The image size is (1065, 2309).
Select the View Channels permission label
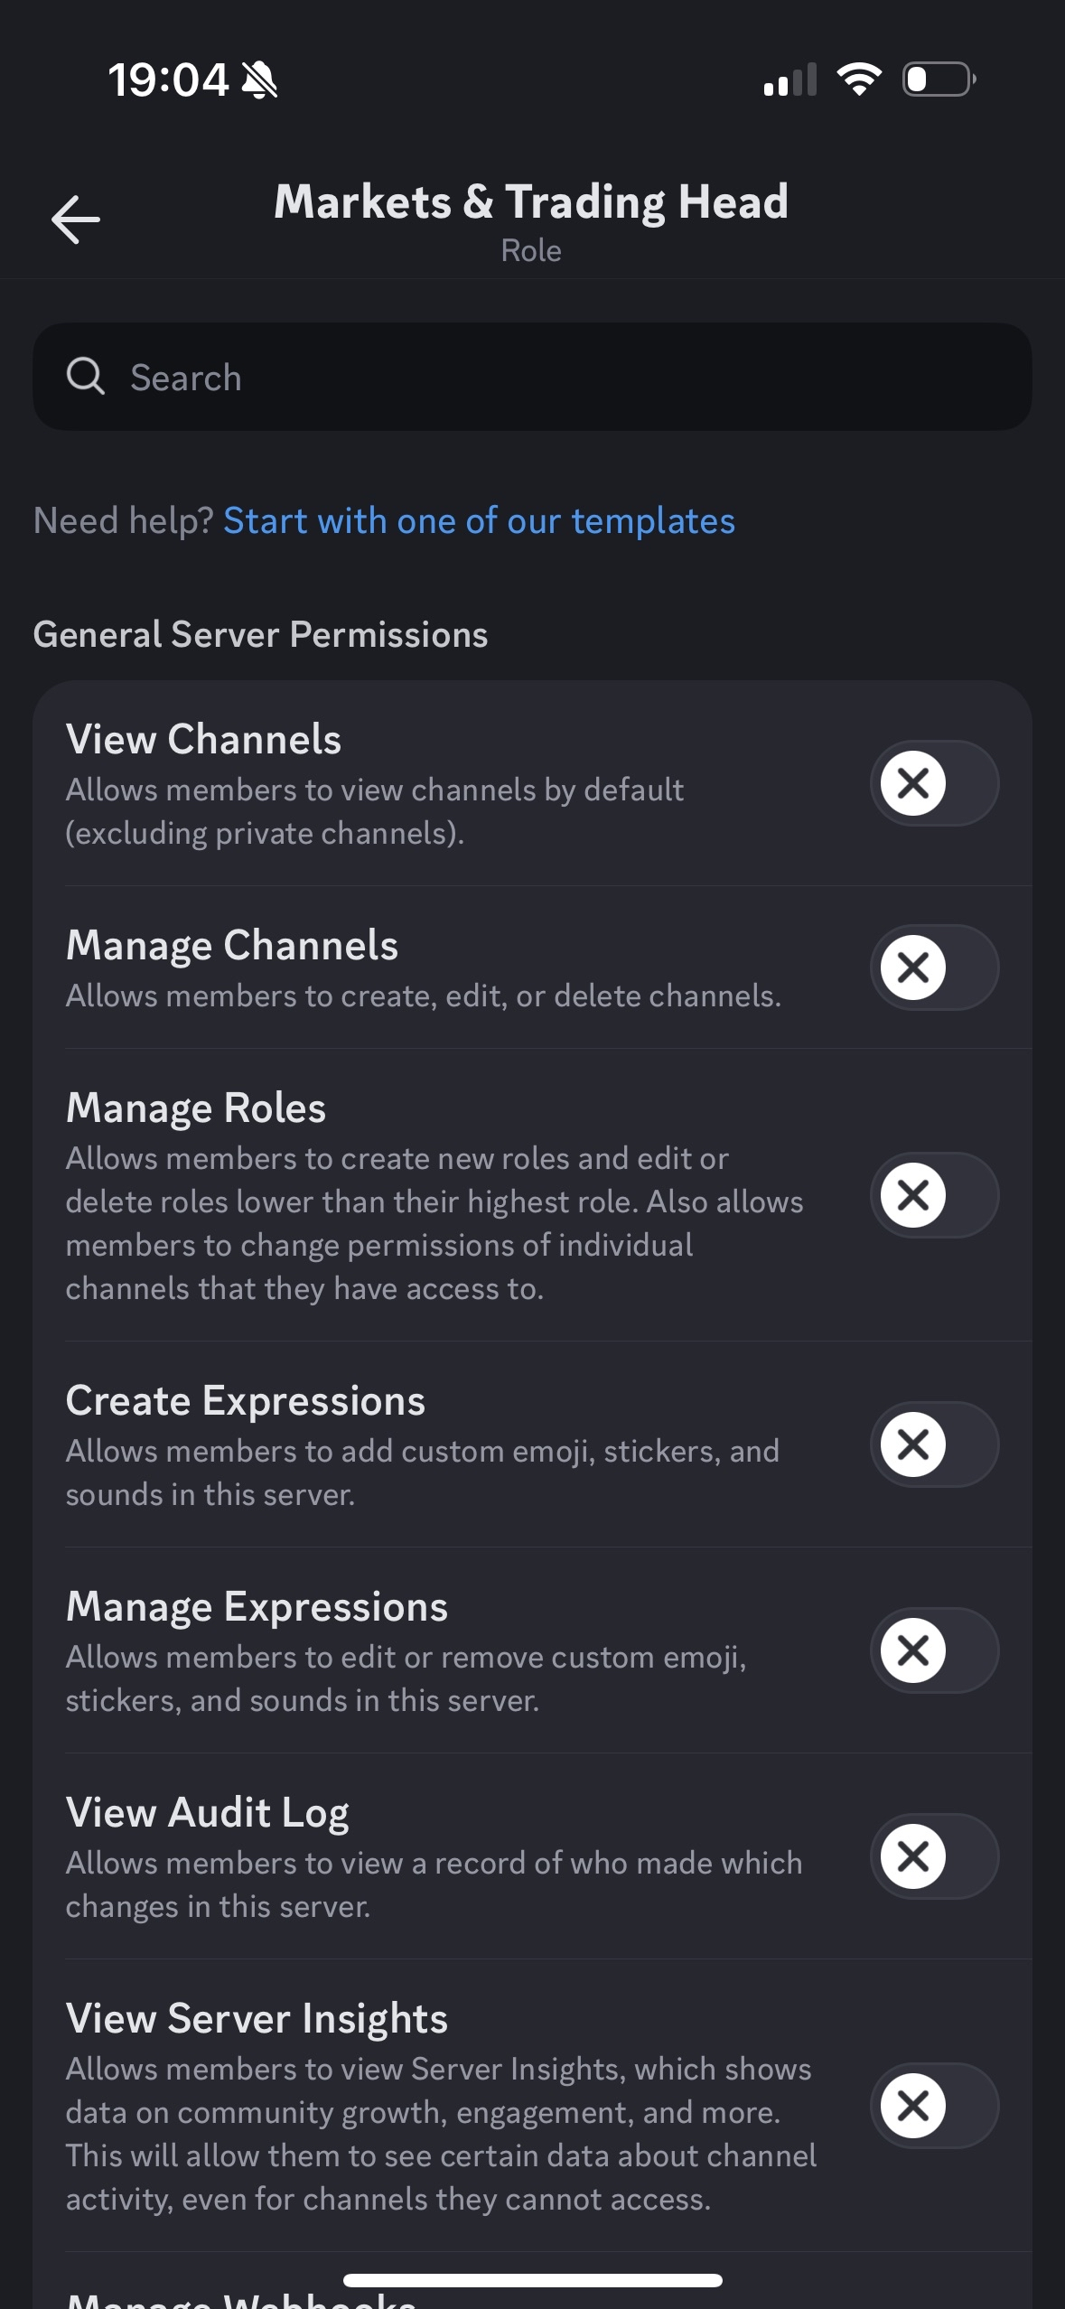pos(203,739)
